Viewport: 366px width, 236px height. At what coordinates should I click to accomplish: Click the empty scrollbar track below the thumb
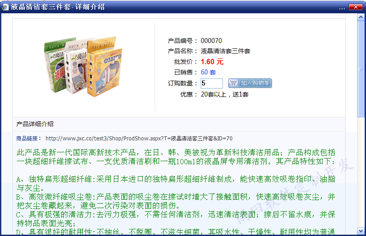pos(361,172)
